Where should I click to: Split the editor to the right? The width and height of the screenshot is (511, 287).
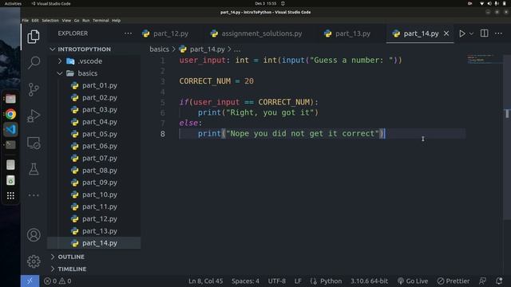(x=485, y=33)
